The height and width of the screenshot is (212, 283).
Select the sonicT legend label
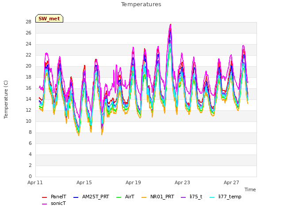(58, 203)
